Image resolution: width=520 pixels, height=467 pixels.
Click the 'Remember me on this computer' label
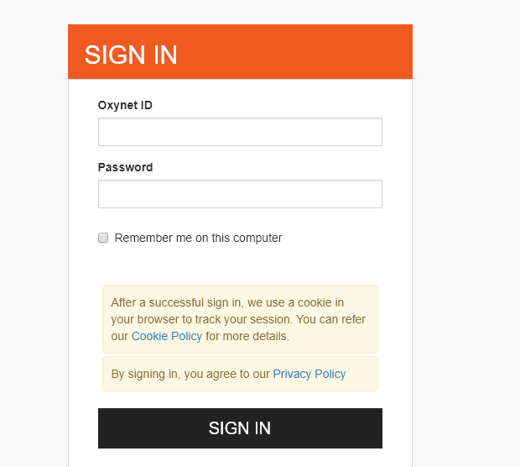point(198,238)
